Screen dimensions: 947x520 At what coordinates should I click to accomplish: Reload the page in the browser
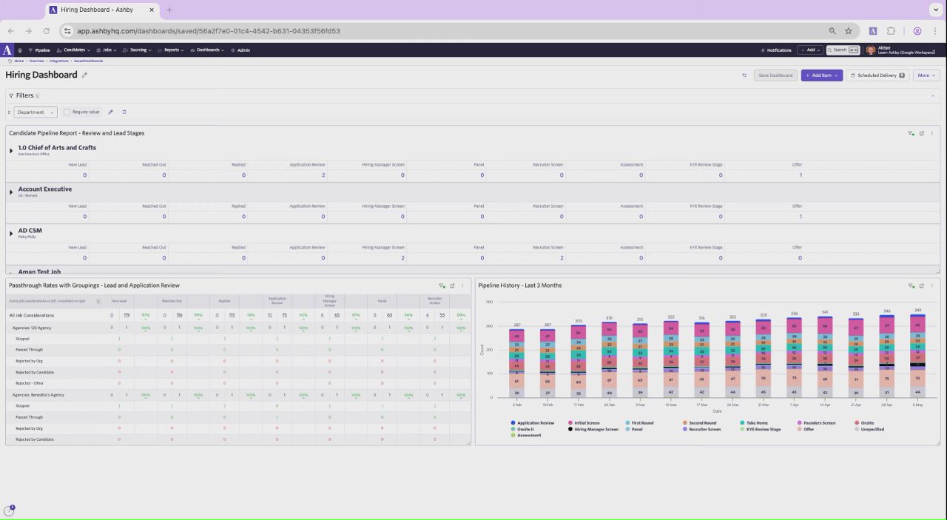(46, 31)
